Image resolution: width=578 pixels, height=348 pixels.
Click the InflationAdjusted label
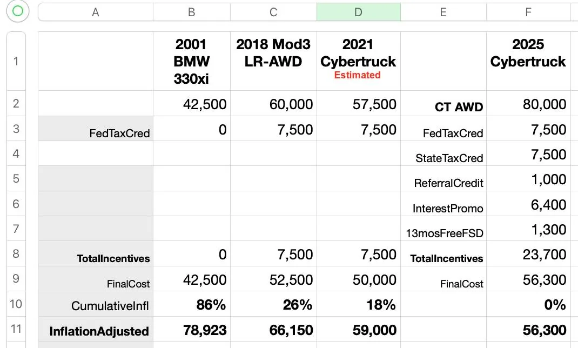[96, 329]
